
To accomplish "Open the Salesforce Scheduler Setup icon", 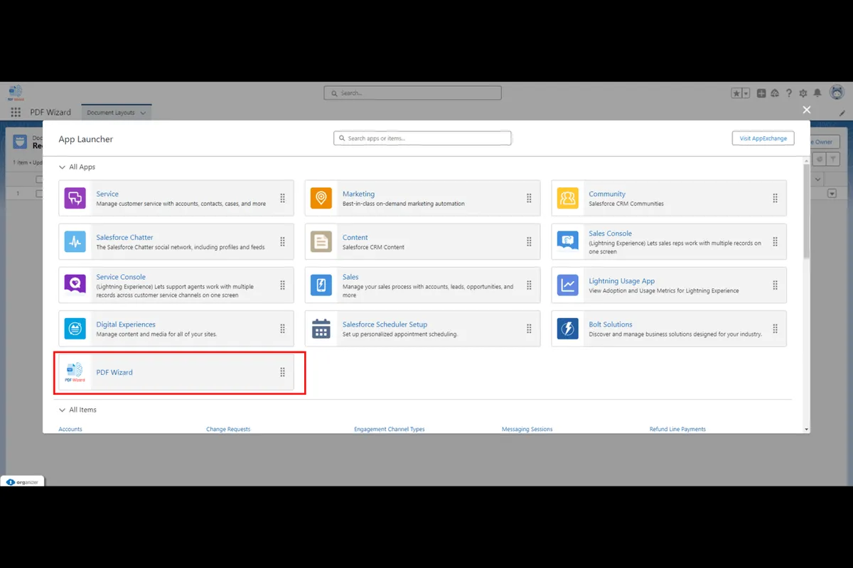I will pyautogui.click(x=321, y=329).
